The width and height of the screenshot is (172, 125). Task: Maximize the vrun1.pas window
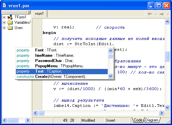click(159, 6)
